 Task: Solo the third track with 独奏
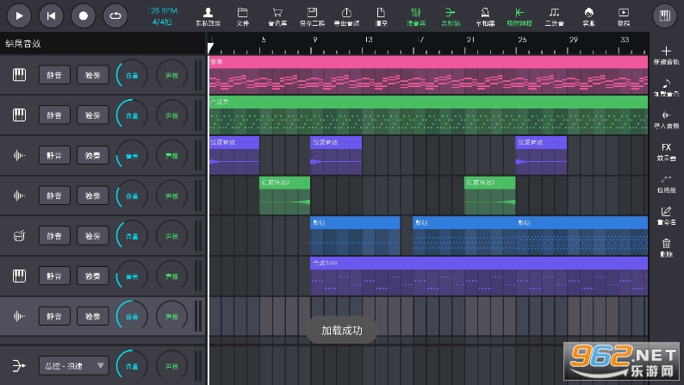click(92, 156)
